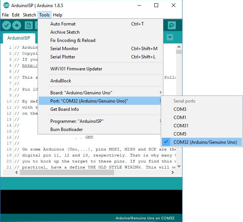The width and height of the screenshot is (243, 222).
Task: Open the File menu
Action: pos(5,15)
